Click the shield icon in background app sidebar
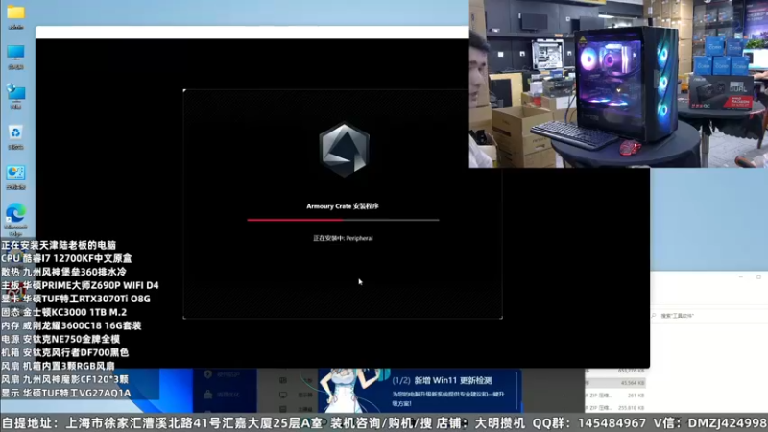The width and height of the screenshot is (768, 432). point(207,374)
